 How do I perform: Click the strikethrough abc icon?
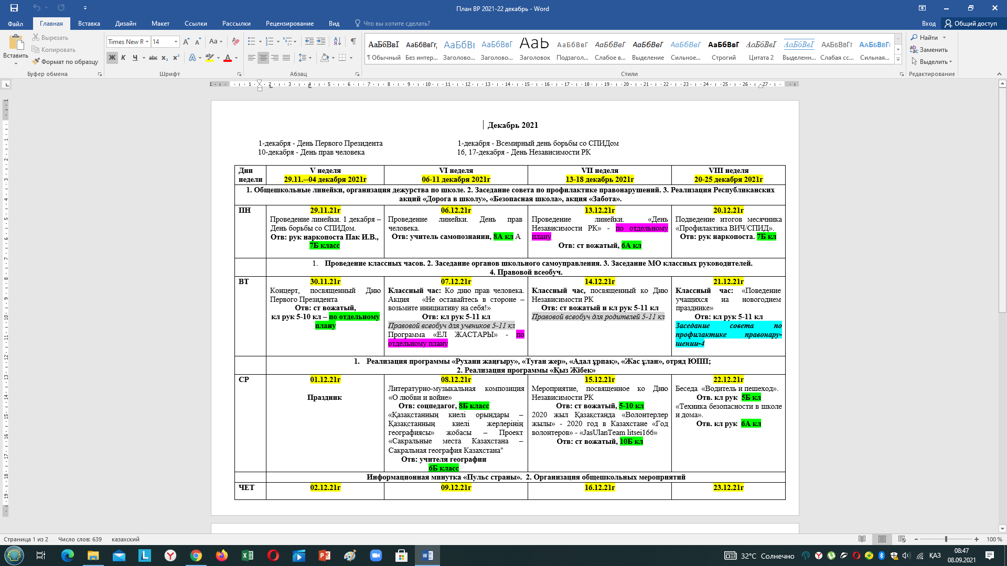[153, 58]
